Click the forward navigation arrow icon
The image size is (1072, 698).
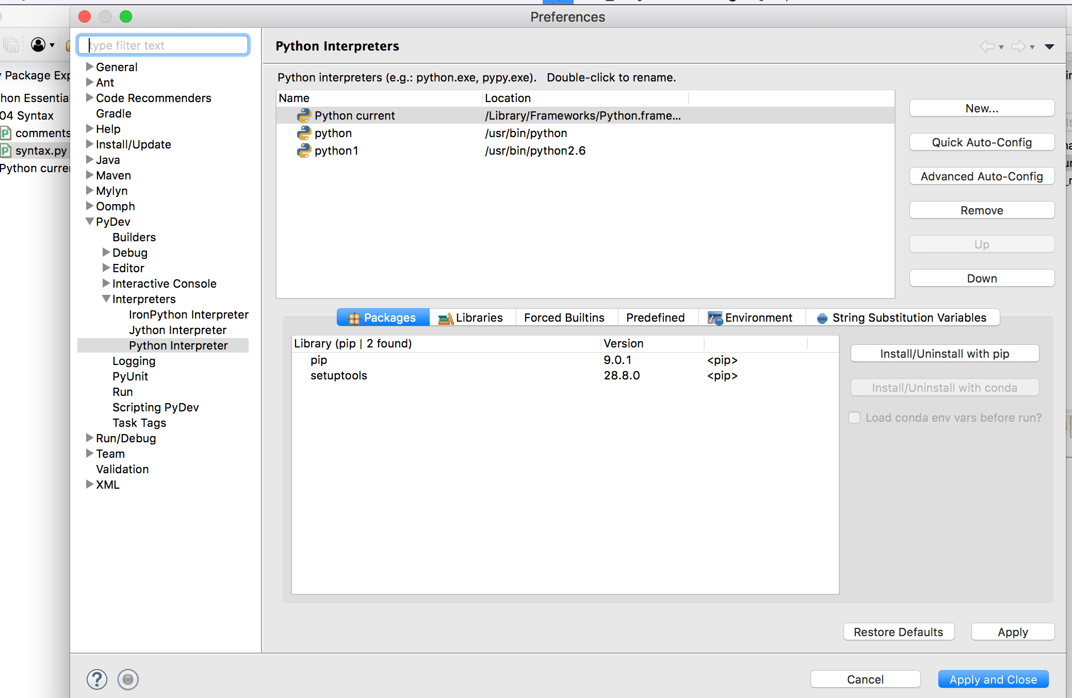(x=1018, y=46)
